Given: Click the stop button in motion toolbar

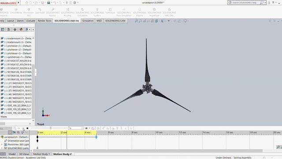Looking at the screenshot, I should coord(27,128).
